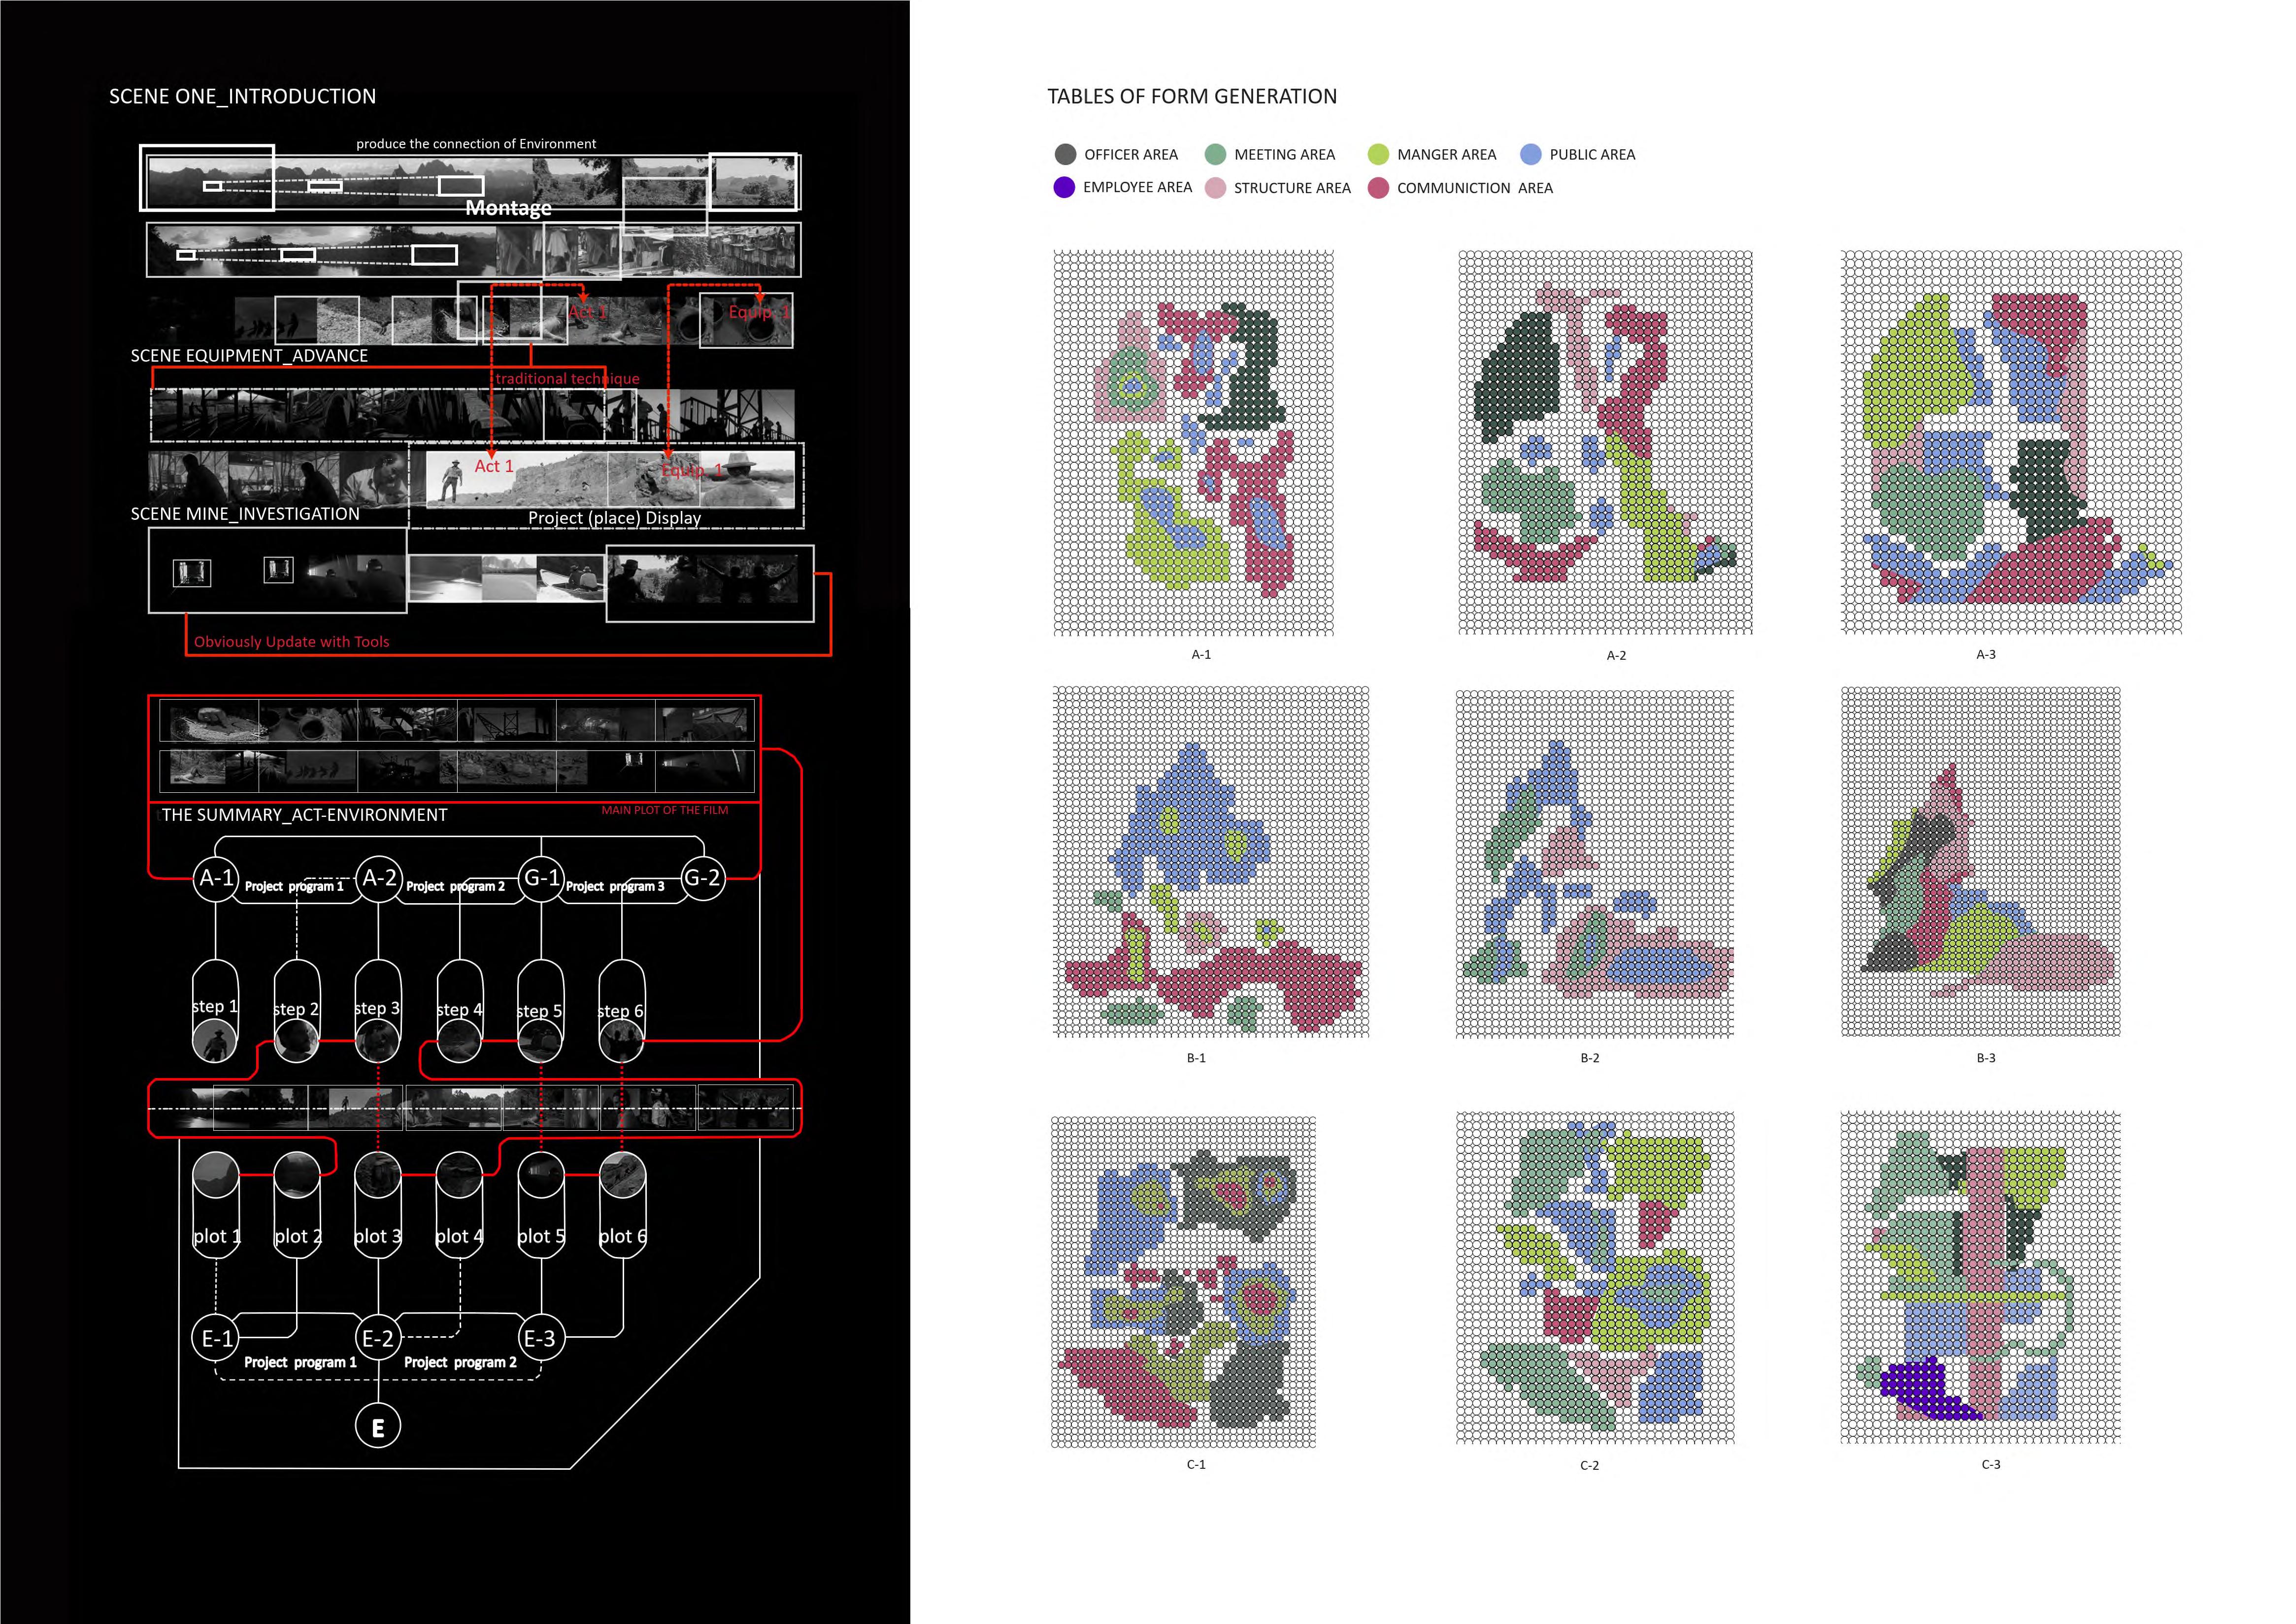Click the EMPLOYEE AREA purple swatch
The width and height of the screenshot is (2296, 1624).
tap(1064, 187)
